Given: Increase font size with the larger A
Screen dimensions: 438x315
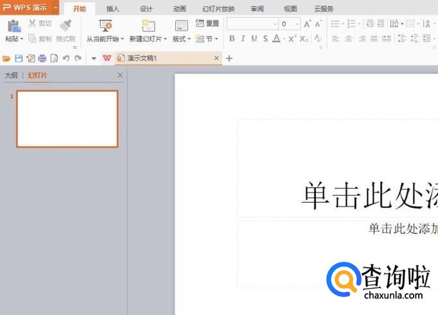Looking at the screenshot, I should 307,24.
